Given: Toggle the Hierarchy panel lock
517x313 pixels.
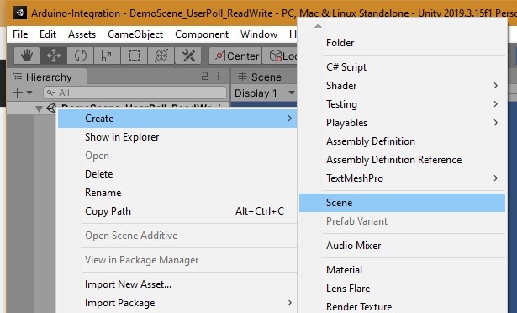Looking at the screenshot, I should pos(205,77).
